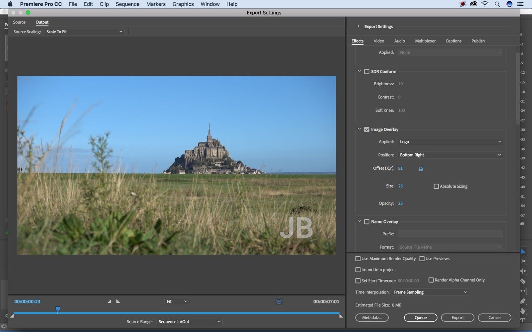Click the Image Overlay Size value
The height and width of the screenshot is (332, 532).
point(400,186)
